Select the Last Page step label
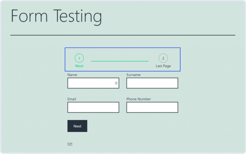 (x=163, y=66)
